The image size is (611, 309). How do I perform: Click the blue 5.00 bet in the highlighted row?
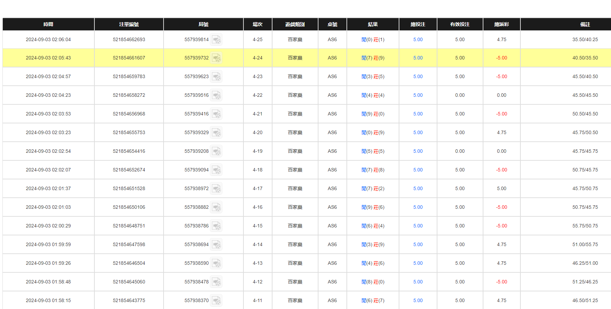point(418,58)
